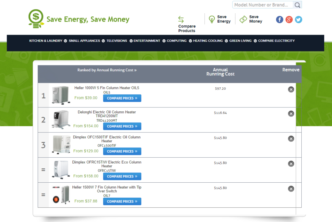This screenshot has width=332, height=222.
Task: Focus the Model Number or Brand search field
Action: [x=262, y=5]
